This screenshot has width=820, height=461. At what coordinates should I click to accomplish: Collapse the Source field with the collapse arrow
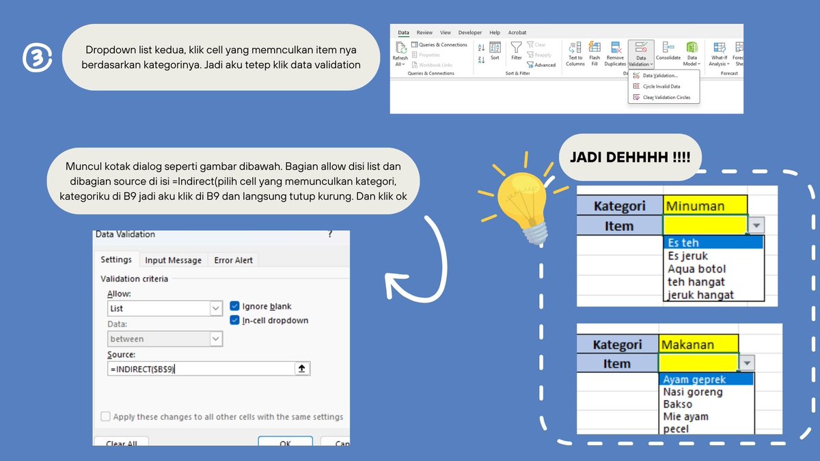click(301, 367)
